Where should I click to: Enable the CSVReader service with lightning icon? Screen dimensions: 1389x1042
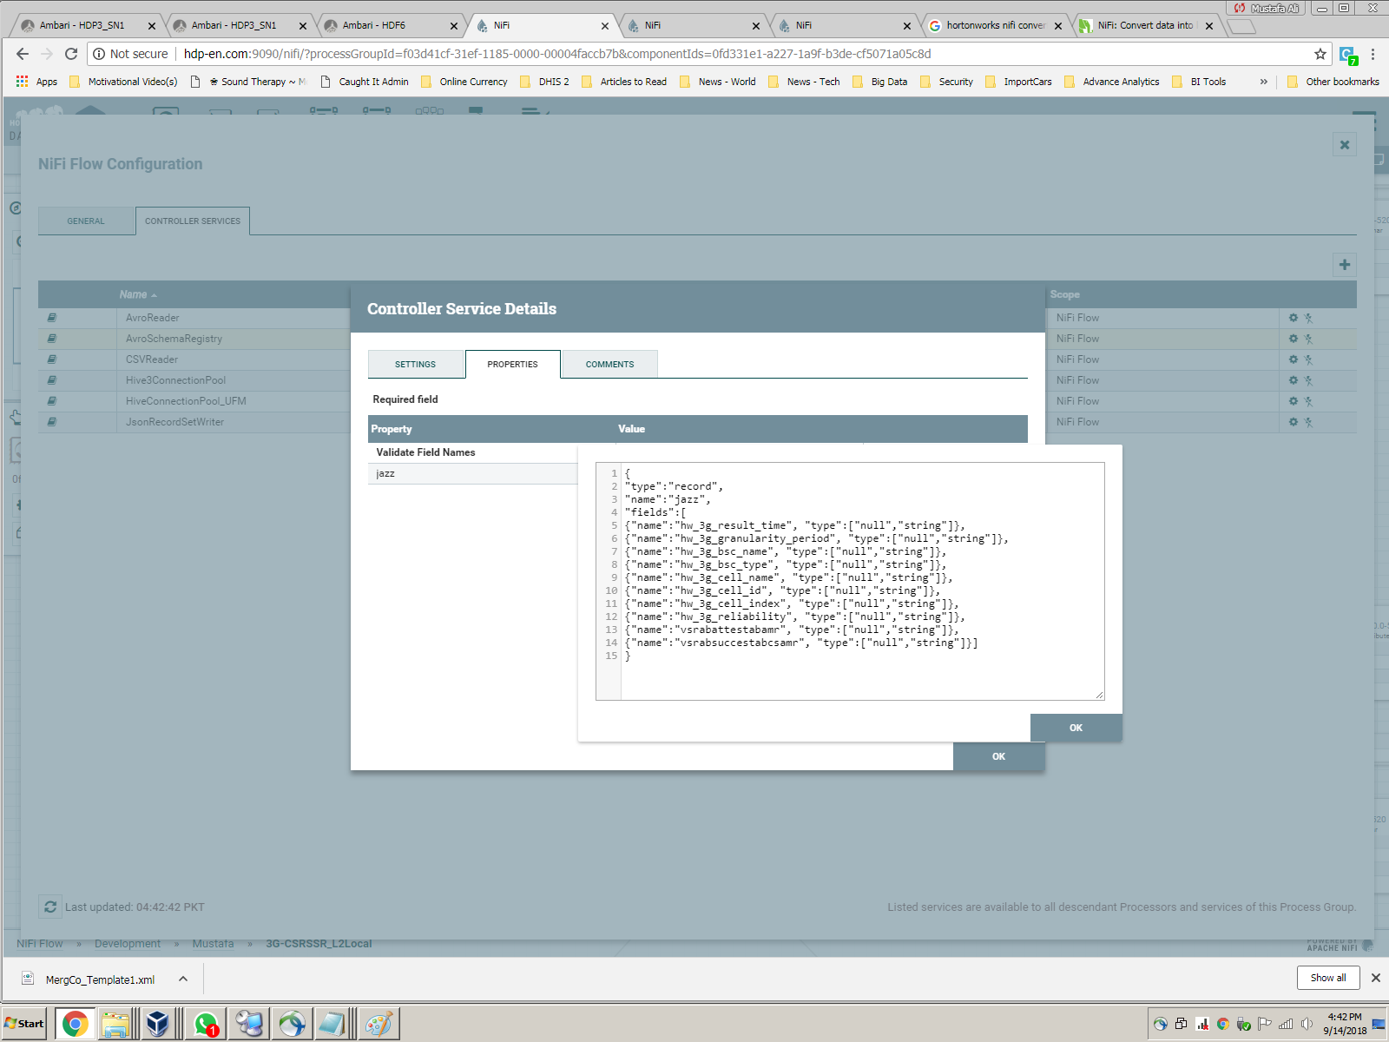pyautogui.click(x=1308, y=359)
